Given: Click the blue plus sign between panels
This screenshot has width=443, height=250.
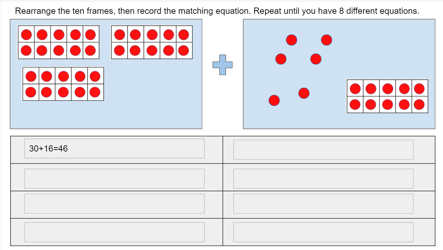Looking at the screenshot, I should click(222, 65).
